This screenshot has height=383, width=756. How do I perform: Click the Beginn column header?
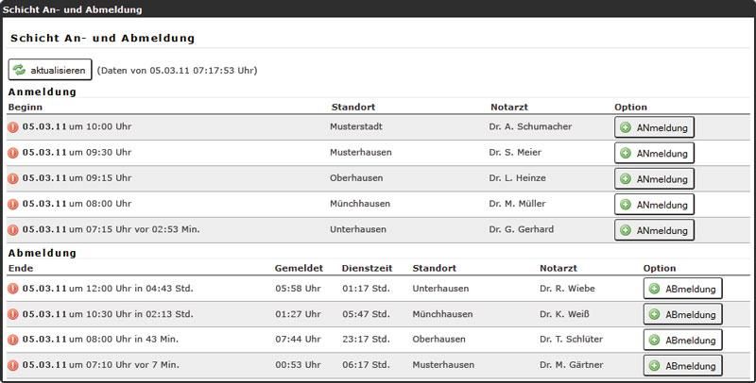pyautogui.click(x=26, y=108)
